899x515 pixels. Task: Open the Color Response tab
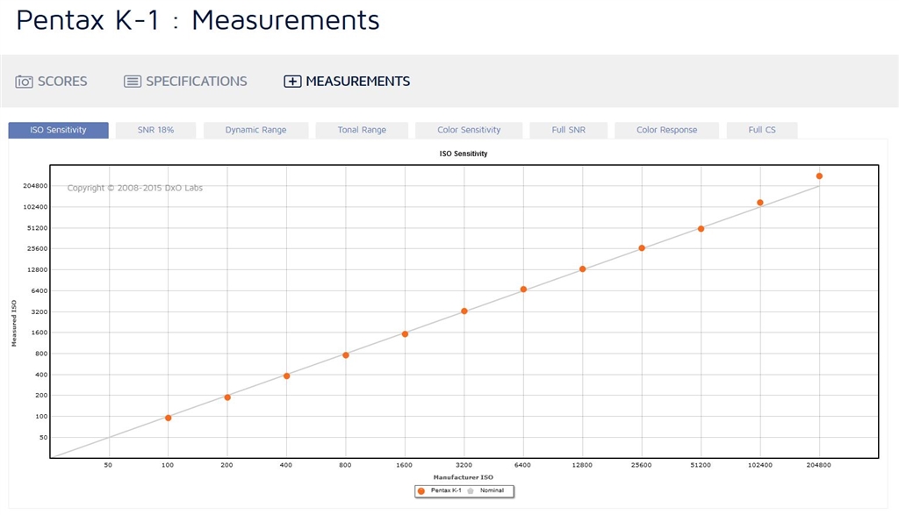(667, 130)
